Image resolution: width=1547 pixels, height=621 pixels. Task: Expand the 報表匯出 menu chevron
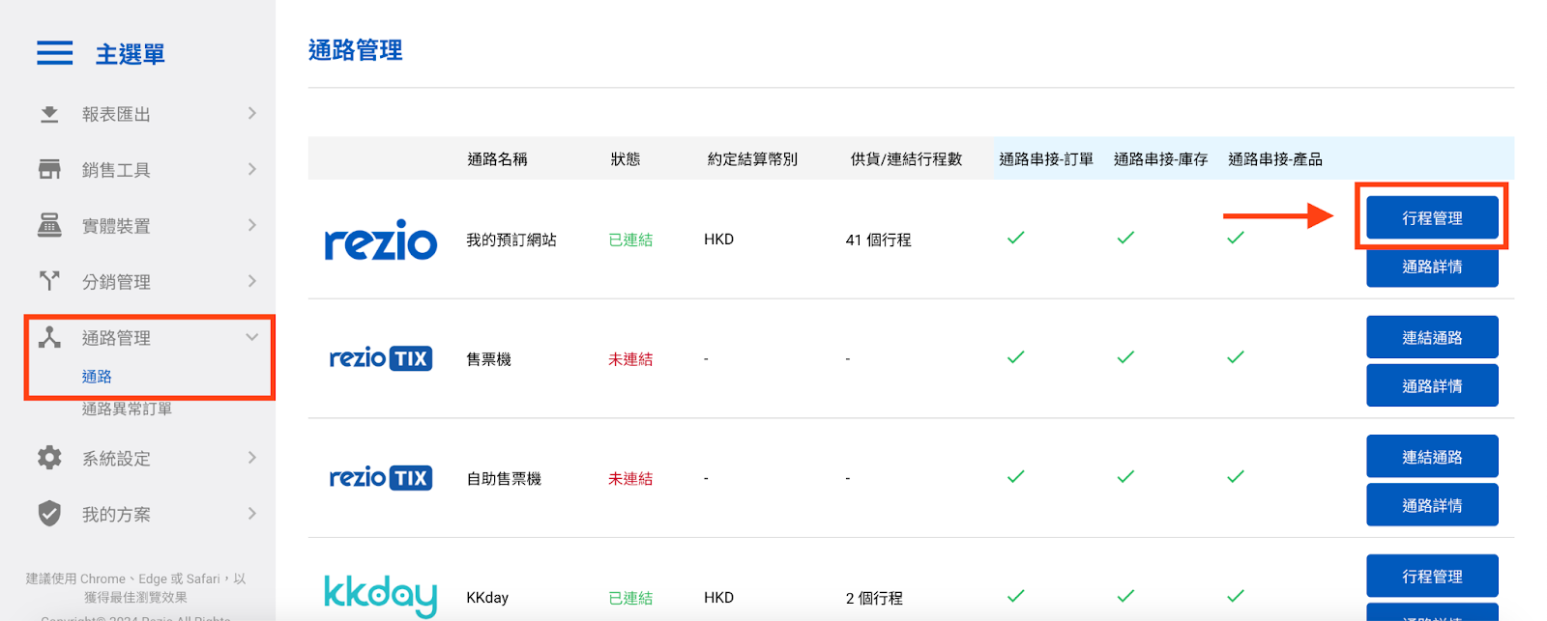(252, 114)
